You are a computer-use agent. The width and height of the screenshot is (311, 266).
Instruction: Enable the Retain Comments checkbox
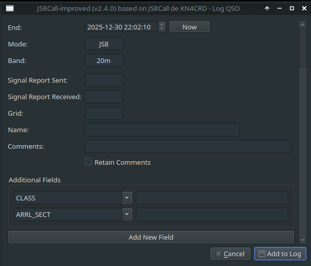click(88, 162)
